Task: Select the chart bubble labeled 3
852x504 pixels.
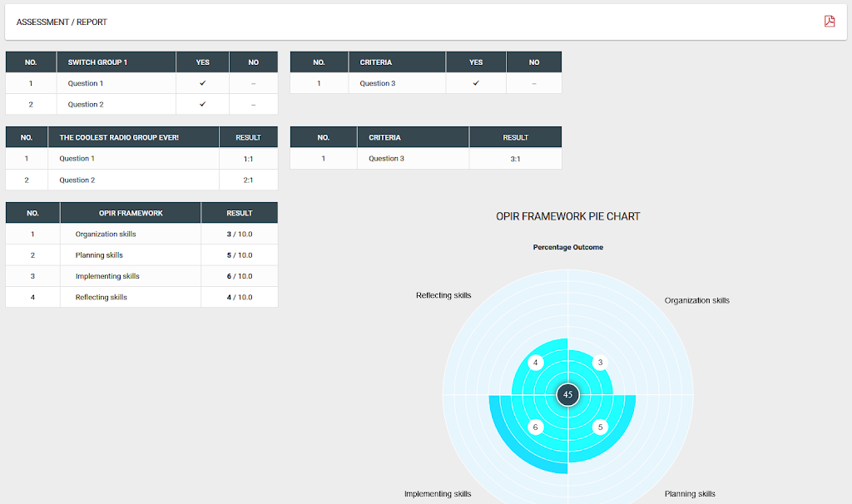Action: click(x=600, y=363)
